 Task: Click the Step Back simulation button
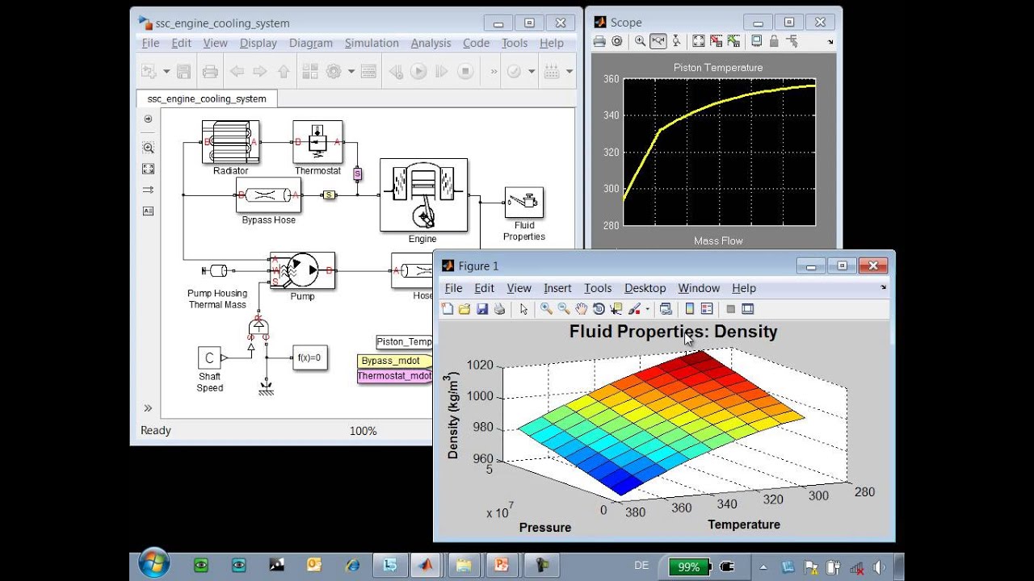(396, 72)
